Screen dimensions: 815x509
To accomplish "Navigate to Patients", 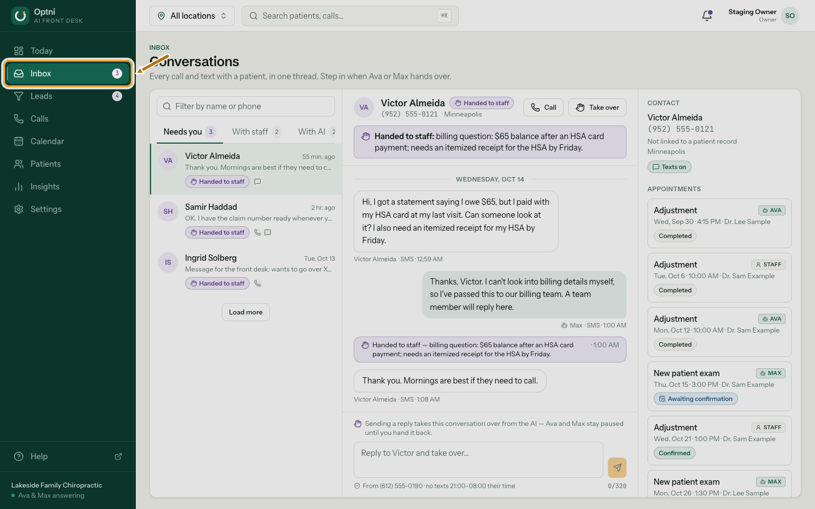I will coord(68,164).
